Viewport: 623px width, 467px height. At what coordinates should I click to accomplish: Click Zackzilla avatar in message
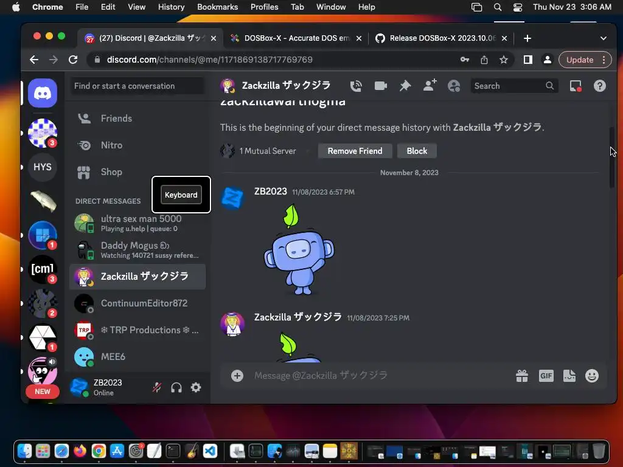232,323
